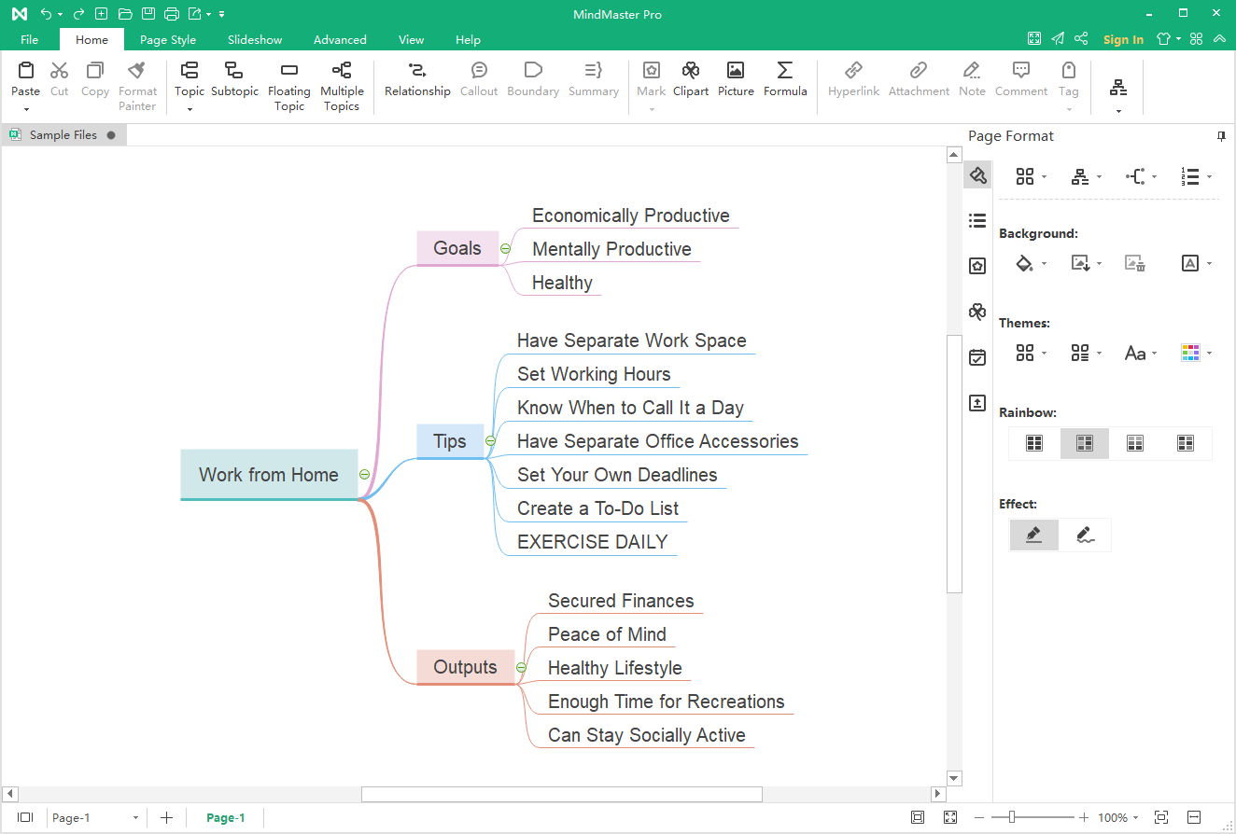Insert a Relationship line from the ribbon
The image size is (1236, 834).
[417, 79]
